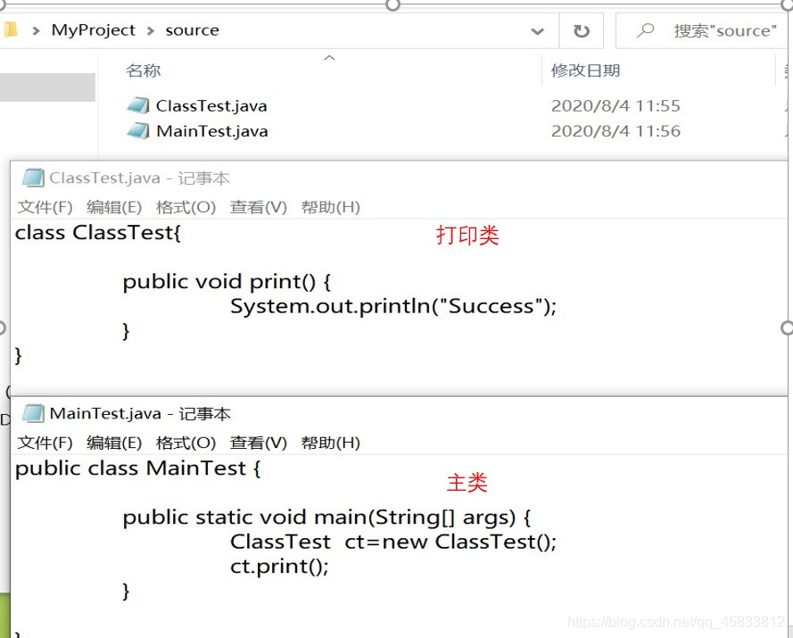
Task: Click the System.out.println("Success"); line
Action: click(393, 307)
